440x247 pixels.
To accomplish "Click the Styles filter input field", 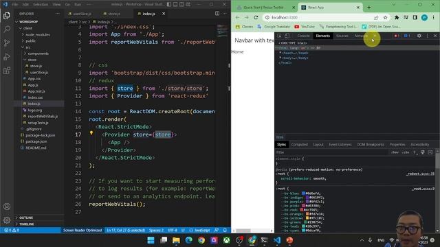I will (x=331, y=152).
